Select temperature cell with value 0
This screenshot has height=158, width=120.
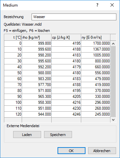[13, 43]
